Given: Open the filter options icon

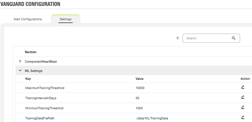Looking at the screenshot, I should tap(178, 38).
